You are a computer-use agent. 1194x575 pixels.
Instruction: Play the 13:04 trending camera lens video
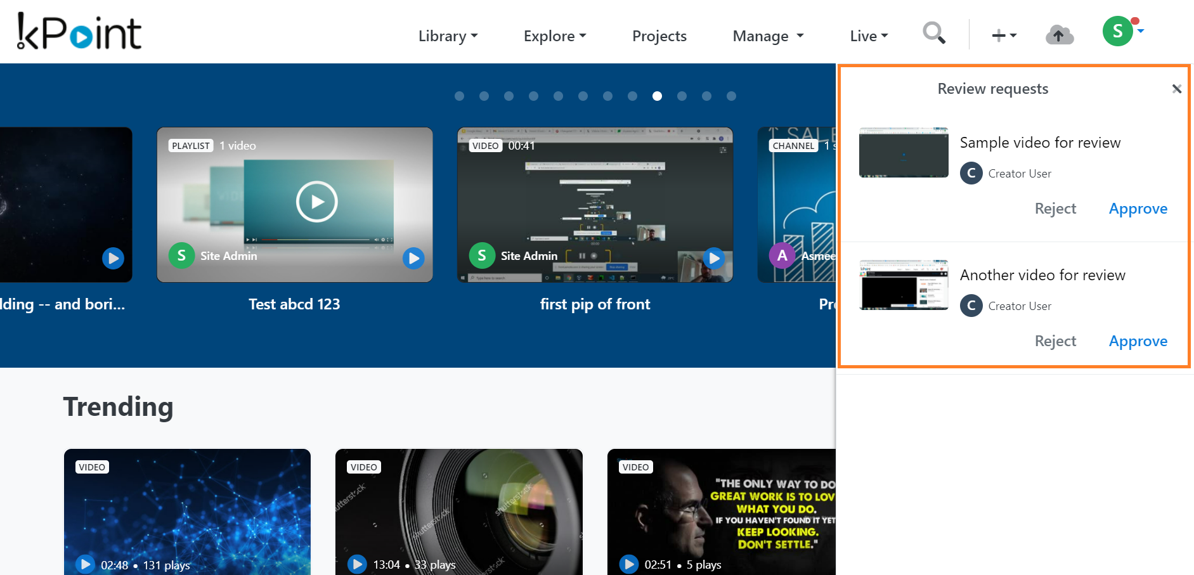(358, 564)
